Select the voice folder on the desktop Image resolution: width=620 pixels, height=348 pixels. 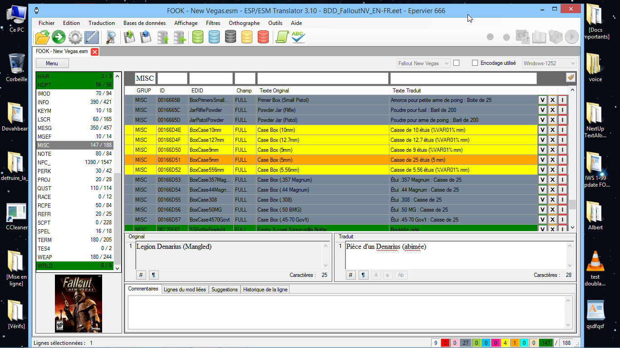click(x=595, y=68)
